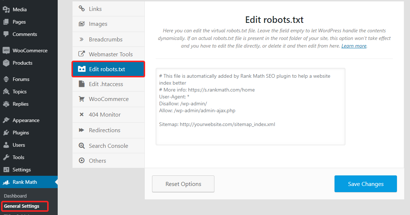Click the WooCommerce icon in the WordPress sidebar

6,50
